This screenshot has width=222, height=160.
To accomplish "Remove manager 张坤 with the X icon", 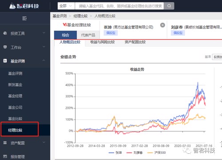I will (x=163, y=25).
